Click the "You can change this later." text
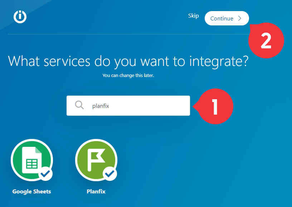The image size is (292, 207). coord(128,76)
